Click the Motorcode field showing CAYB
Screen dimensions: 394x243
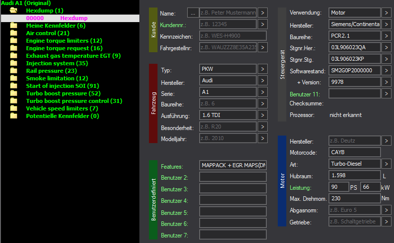tap(355, 152)
